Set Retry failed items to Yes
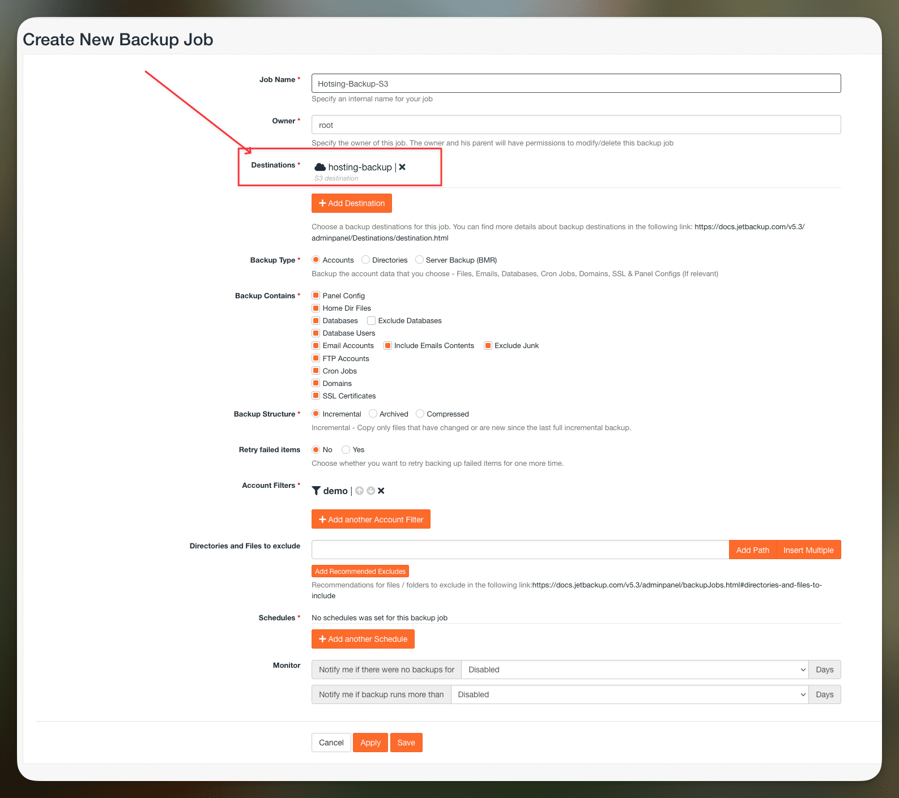 click(346, 449)
